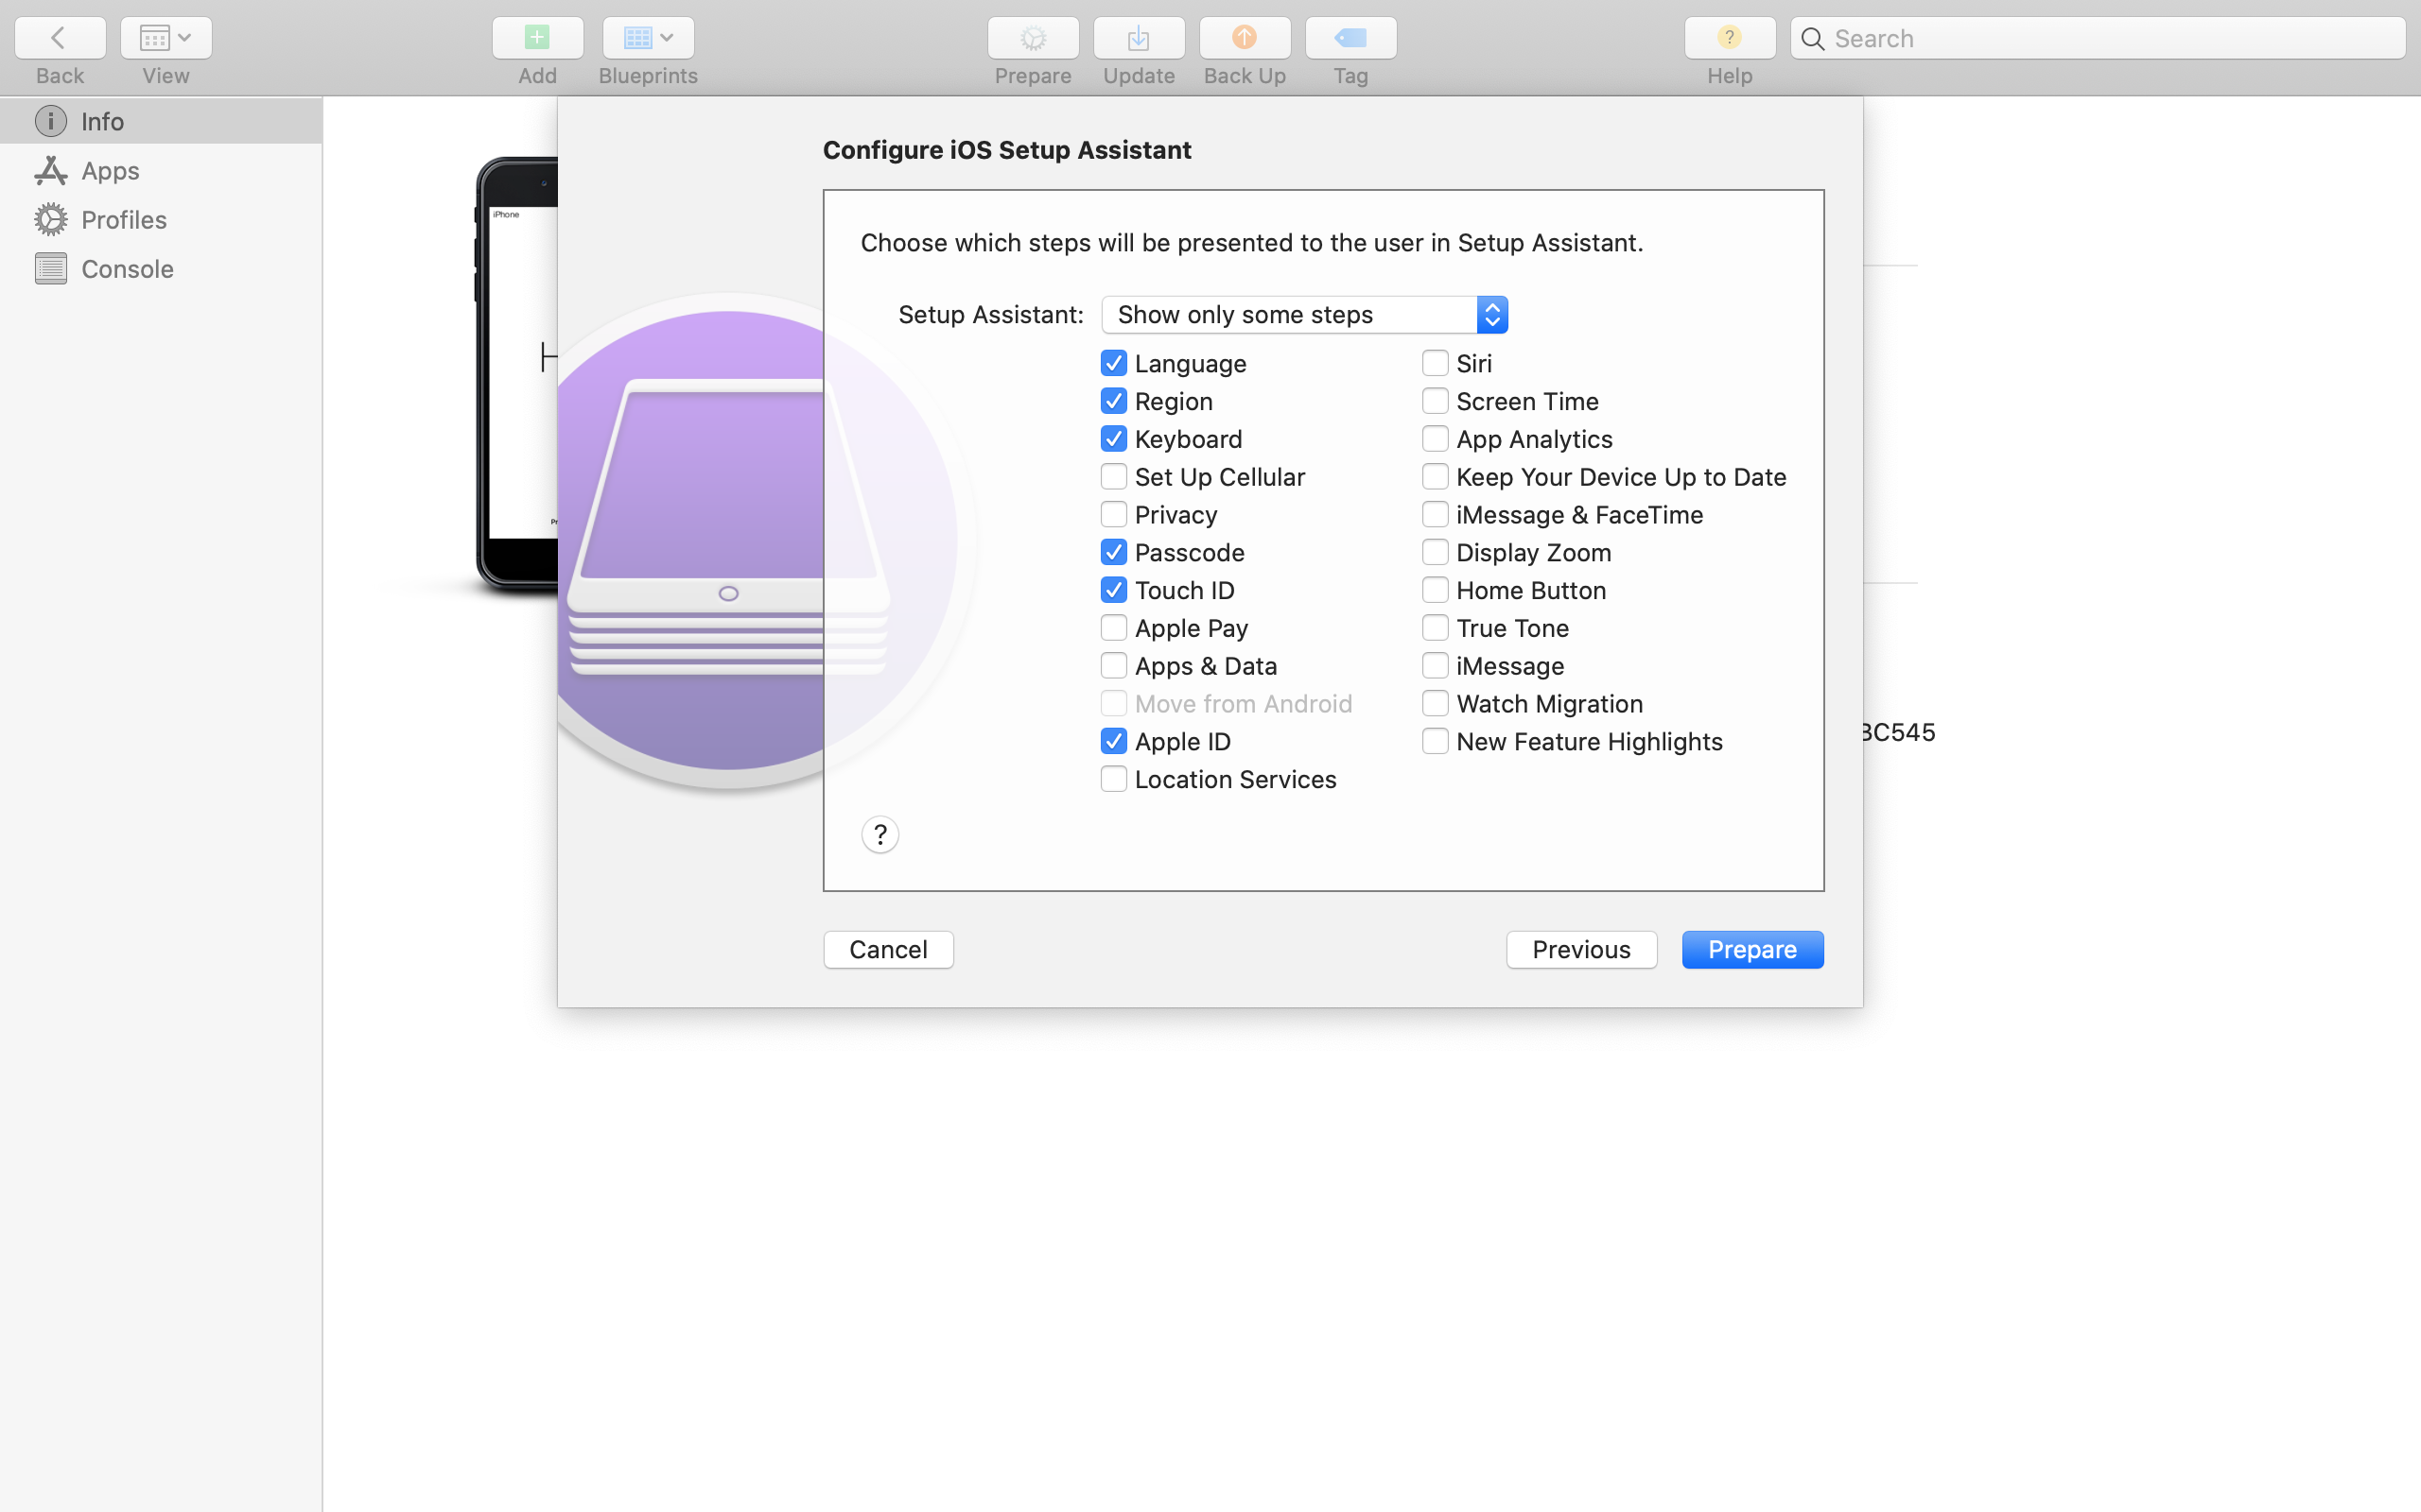Select Info in the sidebar
The width and height of the screenshot is (2421, 1512).
coord(102,121)
